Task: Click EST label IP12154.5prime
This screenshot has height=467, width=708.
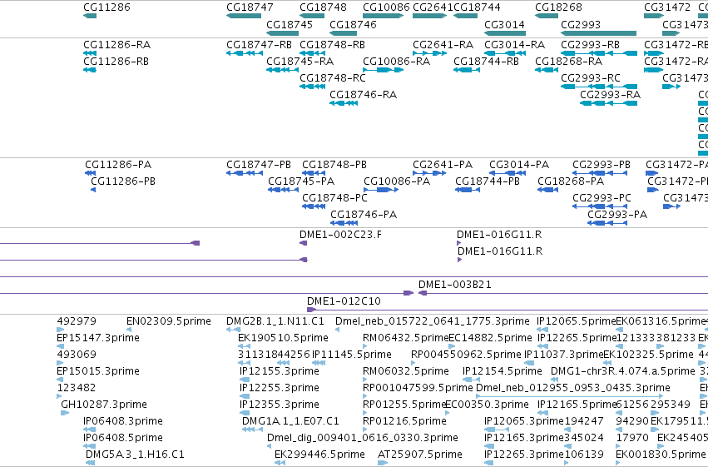Action: click(503, 371)
